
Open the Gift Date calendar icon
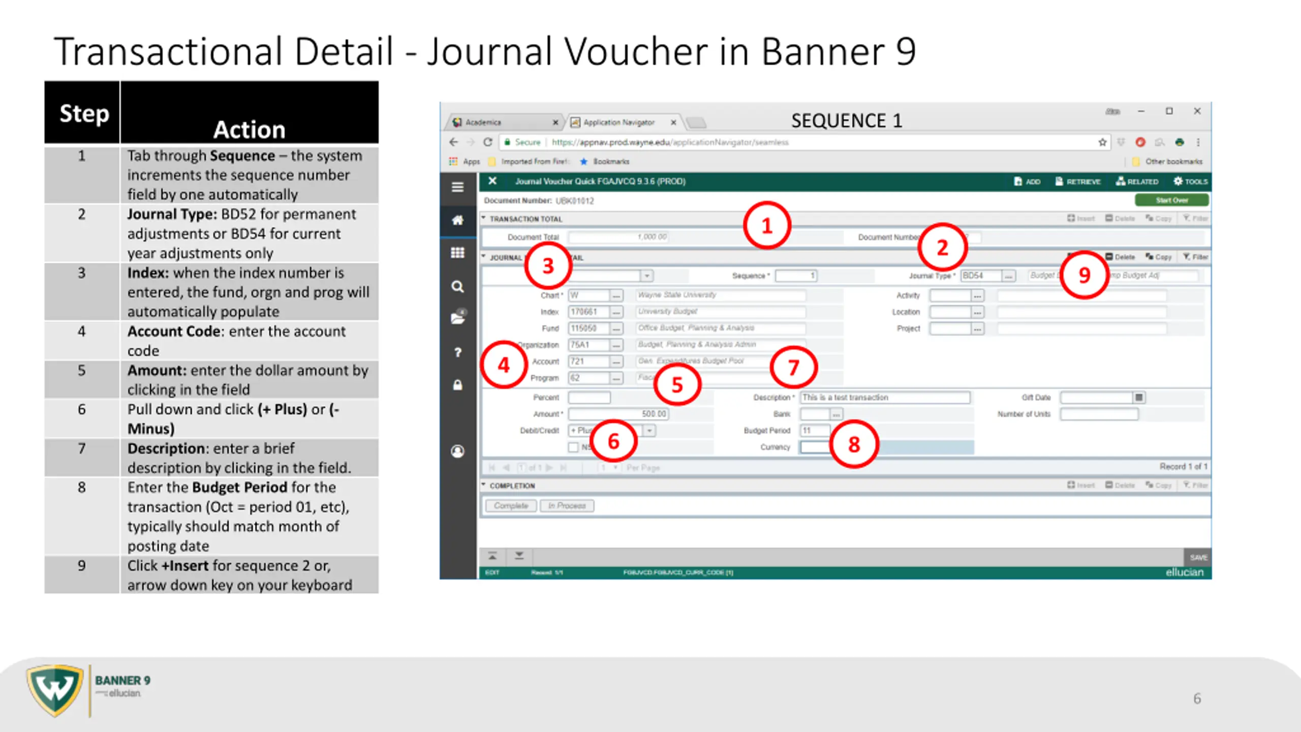[1139, 398]
